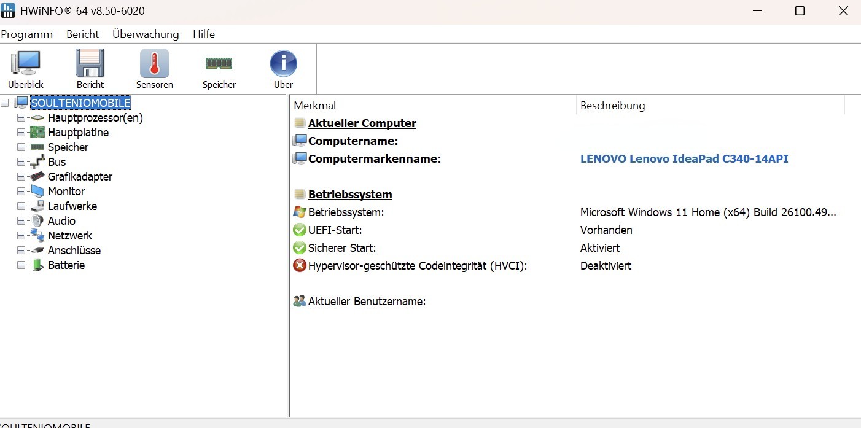Open the Bericht menu
The image size is (861, 428).
pos(83,34)
